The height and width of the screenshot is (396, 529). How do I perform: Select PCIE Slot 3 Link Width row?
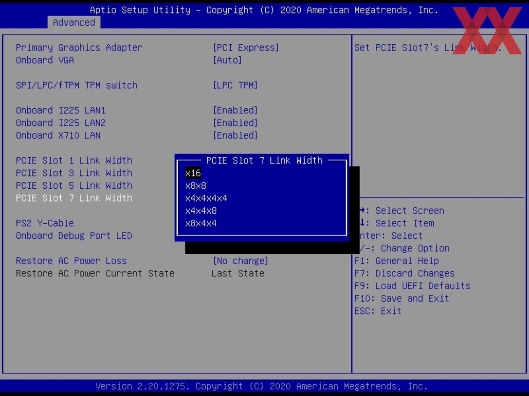74,173
